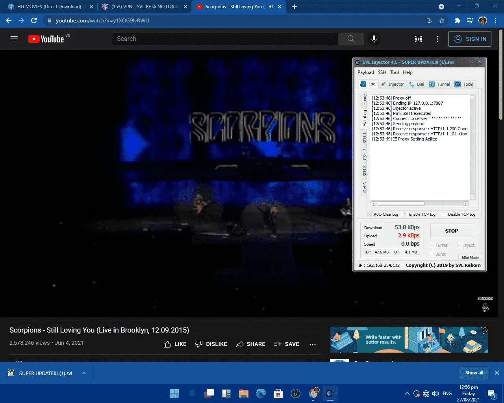504x403 pixels.
Task: Show hidden system tray icons
Action: point(407,394)
